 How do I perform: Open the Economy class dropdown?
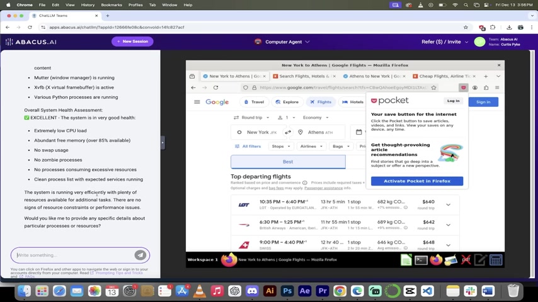point(316,118)
